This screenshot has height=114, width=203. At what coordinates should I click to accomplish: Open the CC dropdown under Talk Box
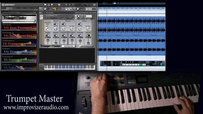pos(88,37)
